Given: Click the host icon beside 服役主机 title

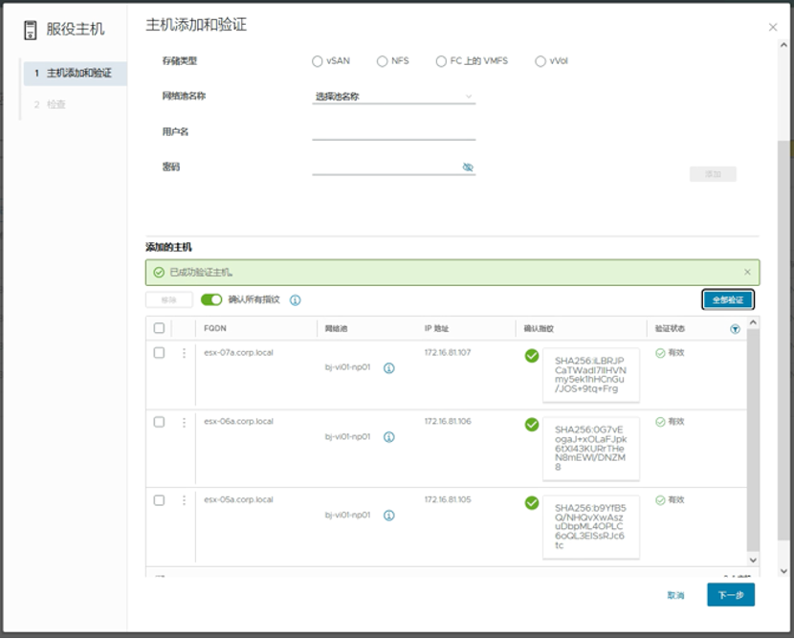Looking at the screenshot, I should click(x=31, y=30).
